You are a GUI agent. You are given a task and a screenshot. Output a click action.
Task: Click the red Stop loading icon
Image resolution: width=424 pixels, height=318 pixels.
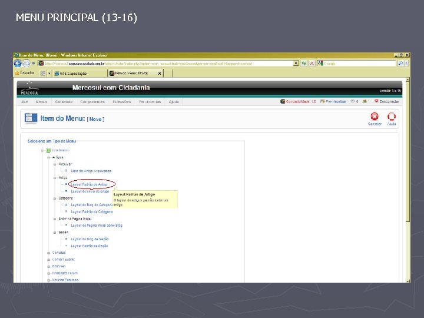pos(312,63)
